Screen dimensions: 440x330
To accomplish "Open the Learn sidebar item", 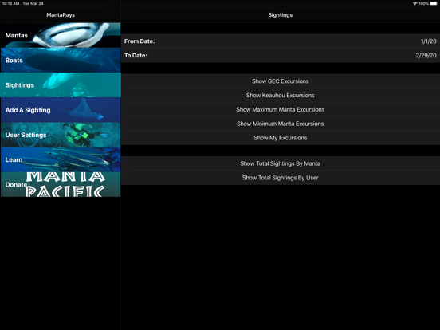I will pyautogui.click(x=61, y=159).
